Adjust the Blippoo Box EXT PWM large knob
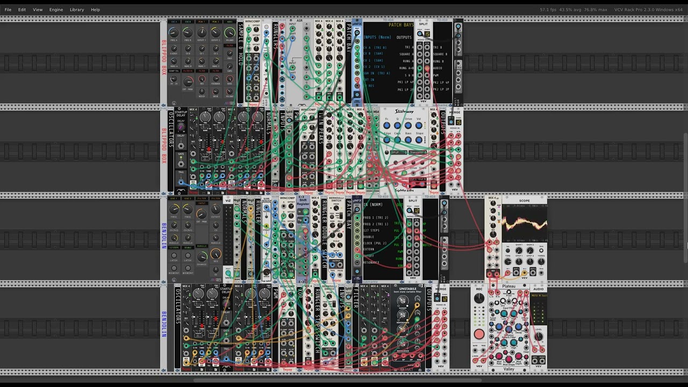Screen dimensions: 688x387 [x=188, y=82]
